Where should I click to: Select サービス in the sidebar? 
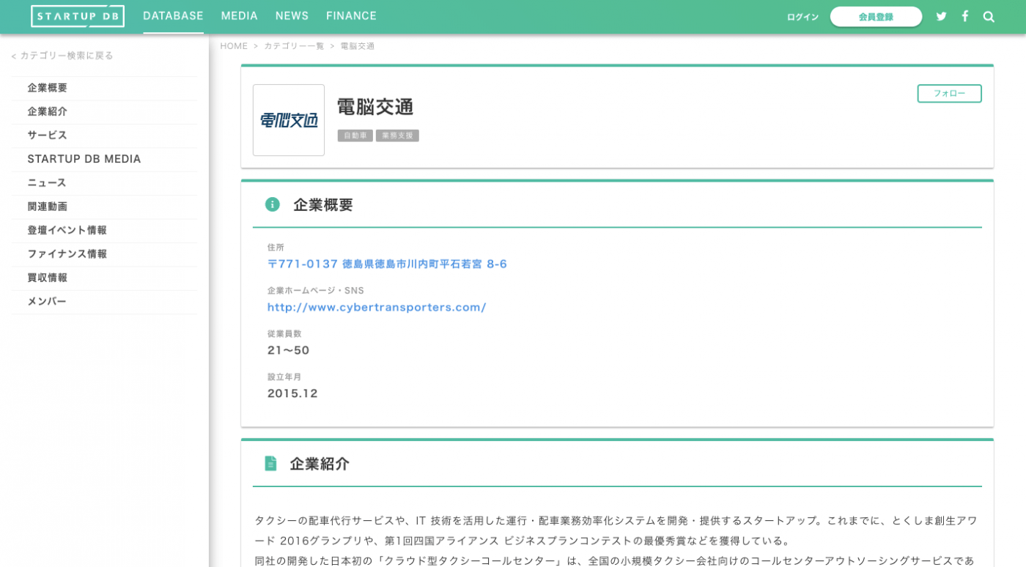pyautogui.click(x=104, y=136)
